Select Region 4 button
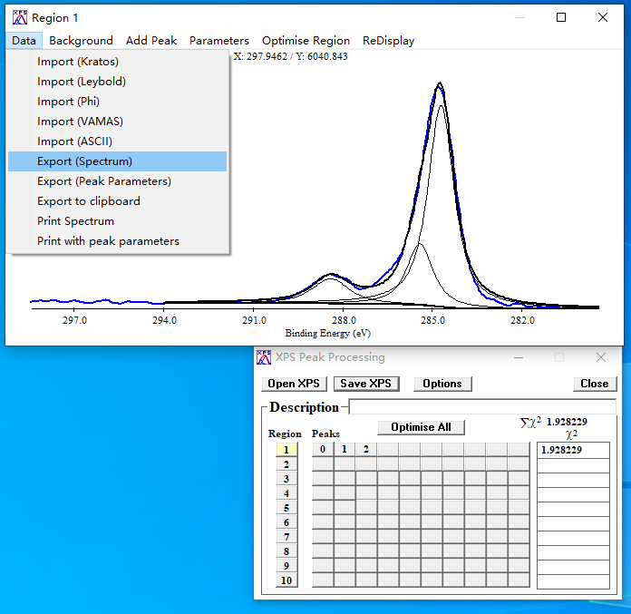The image size is (631, 614). tap(286, 493)
